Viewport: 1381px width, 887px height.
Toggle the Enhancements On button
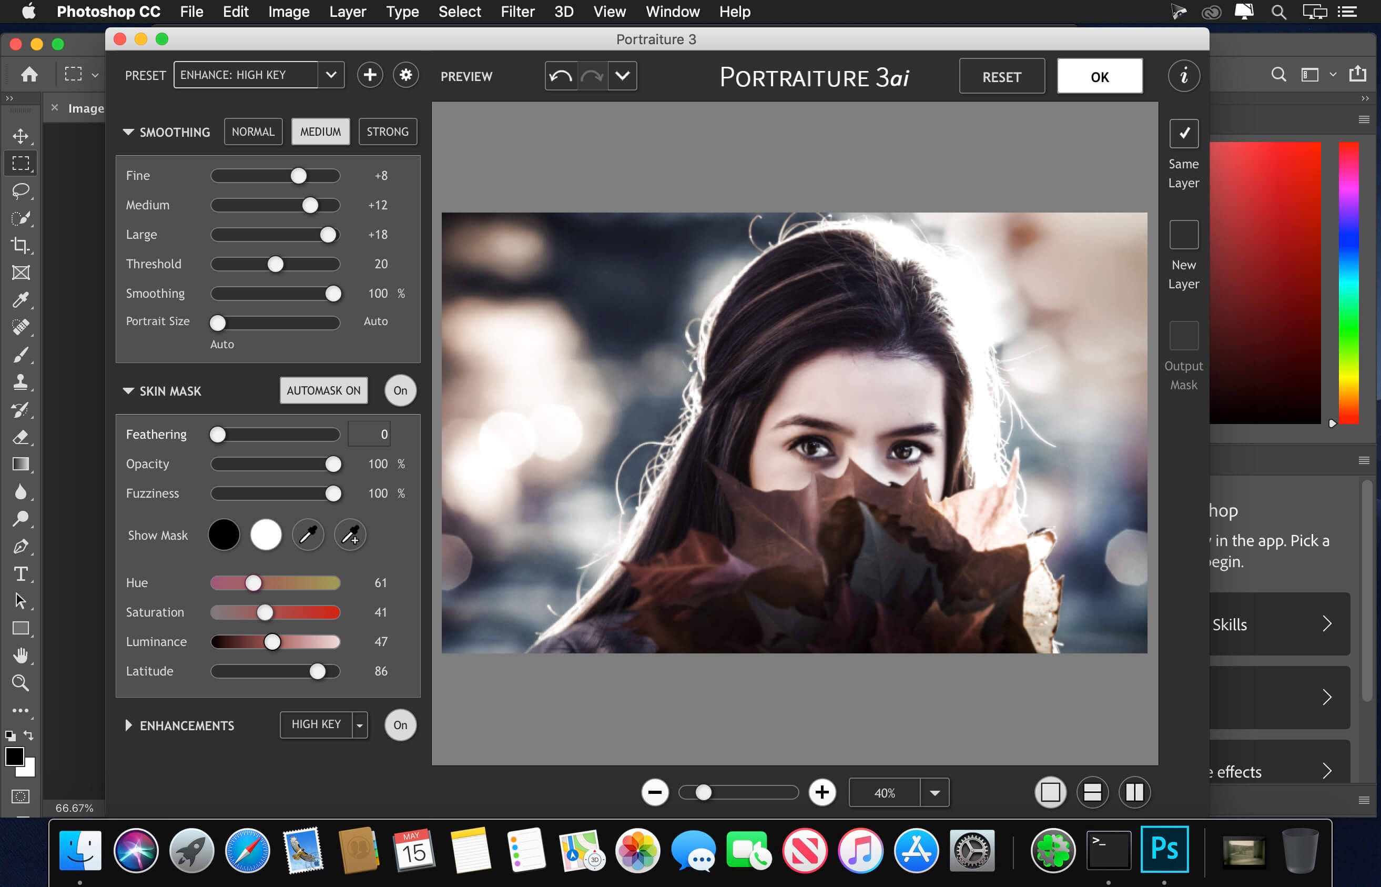click(400, 724)
